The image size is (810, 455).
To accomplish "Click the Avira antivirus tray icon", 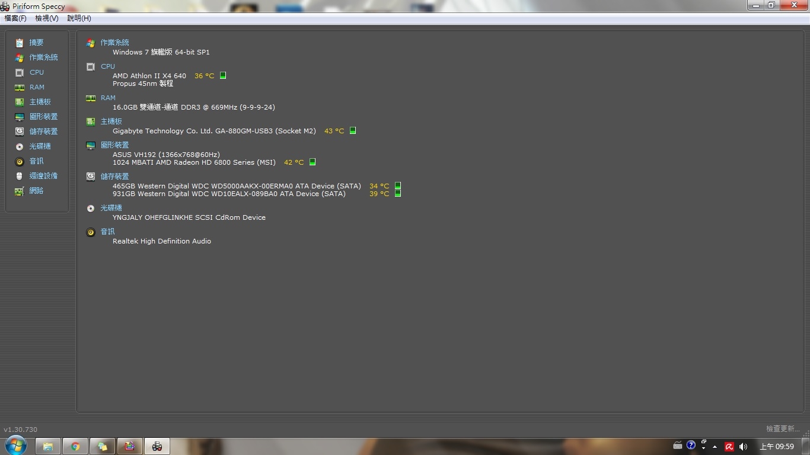I will coord(729,447).
